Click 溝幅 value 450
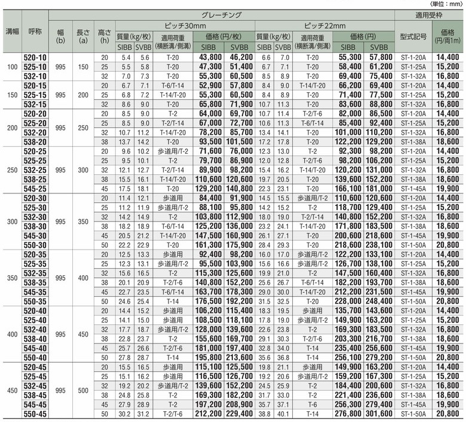 pos(12,390)
